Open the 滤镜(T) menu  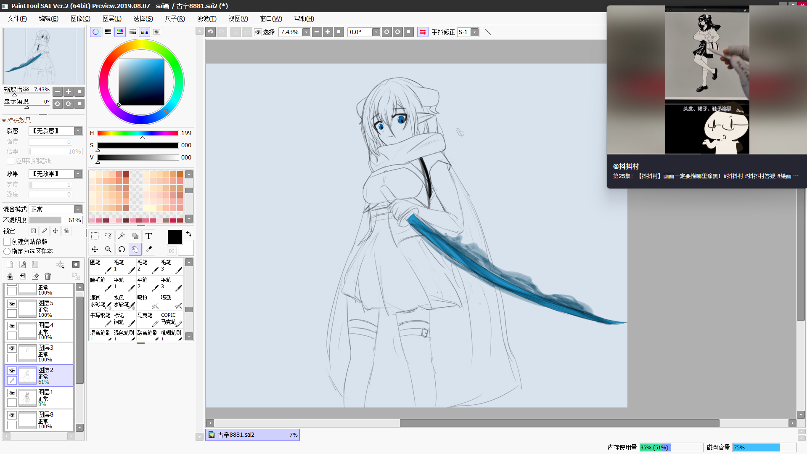pyautogui.click(x=206, y=19)
